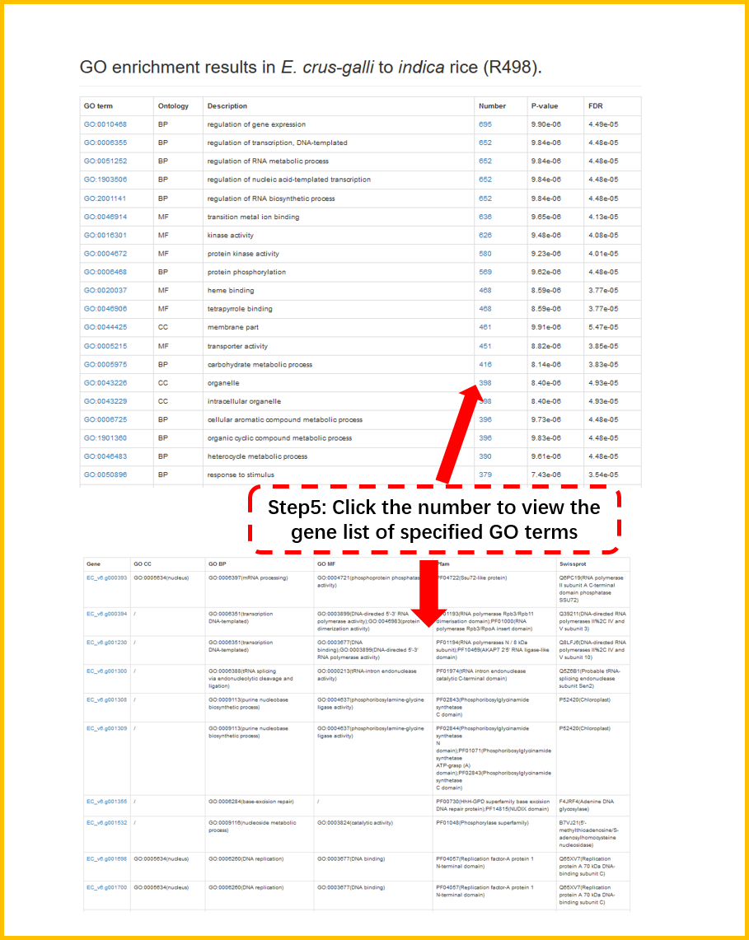View the 379 response to stimulus genes
This screenshot has height=940, width=749.
485,475
